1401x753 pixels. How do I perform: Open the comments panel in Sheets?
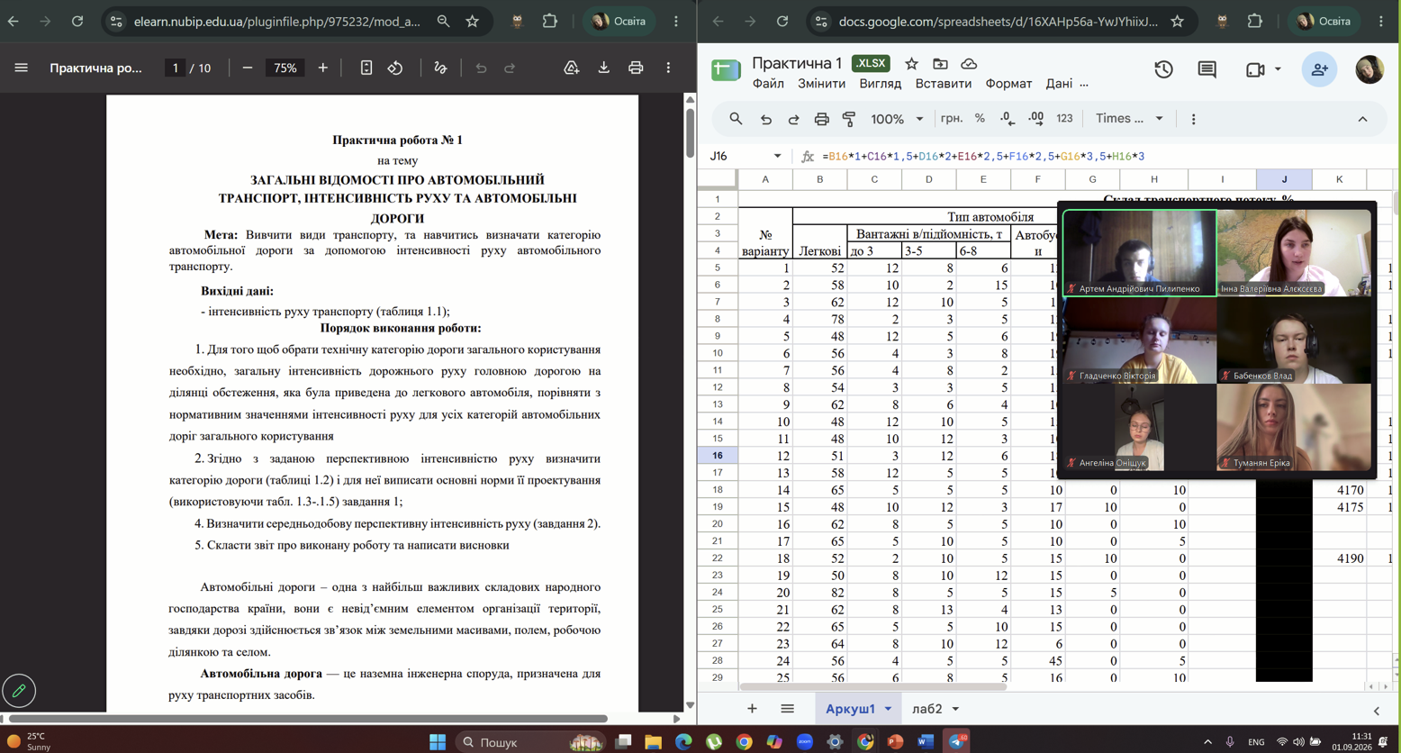(1207, 69)
